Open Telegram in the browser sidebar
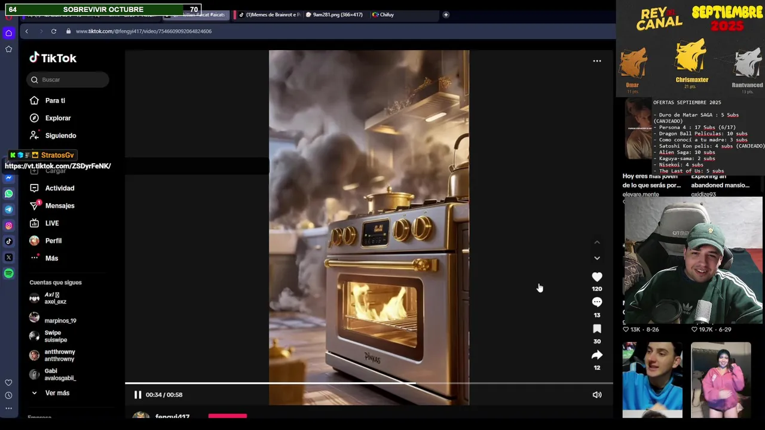This screenshot has height=430, width=765. [x=8, y=210]
